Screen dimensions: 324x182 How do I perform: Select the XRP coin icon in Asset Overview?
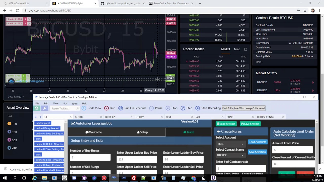pyautogui.click(x=9, y=148)
